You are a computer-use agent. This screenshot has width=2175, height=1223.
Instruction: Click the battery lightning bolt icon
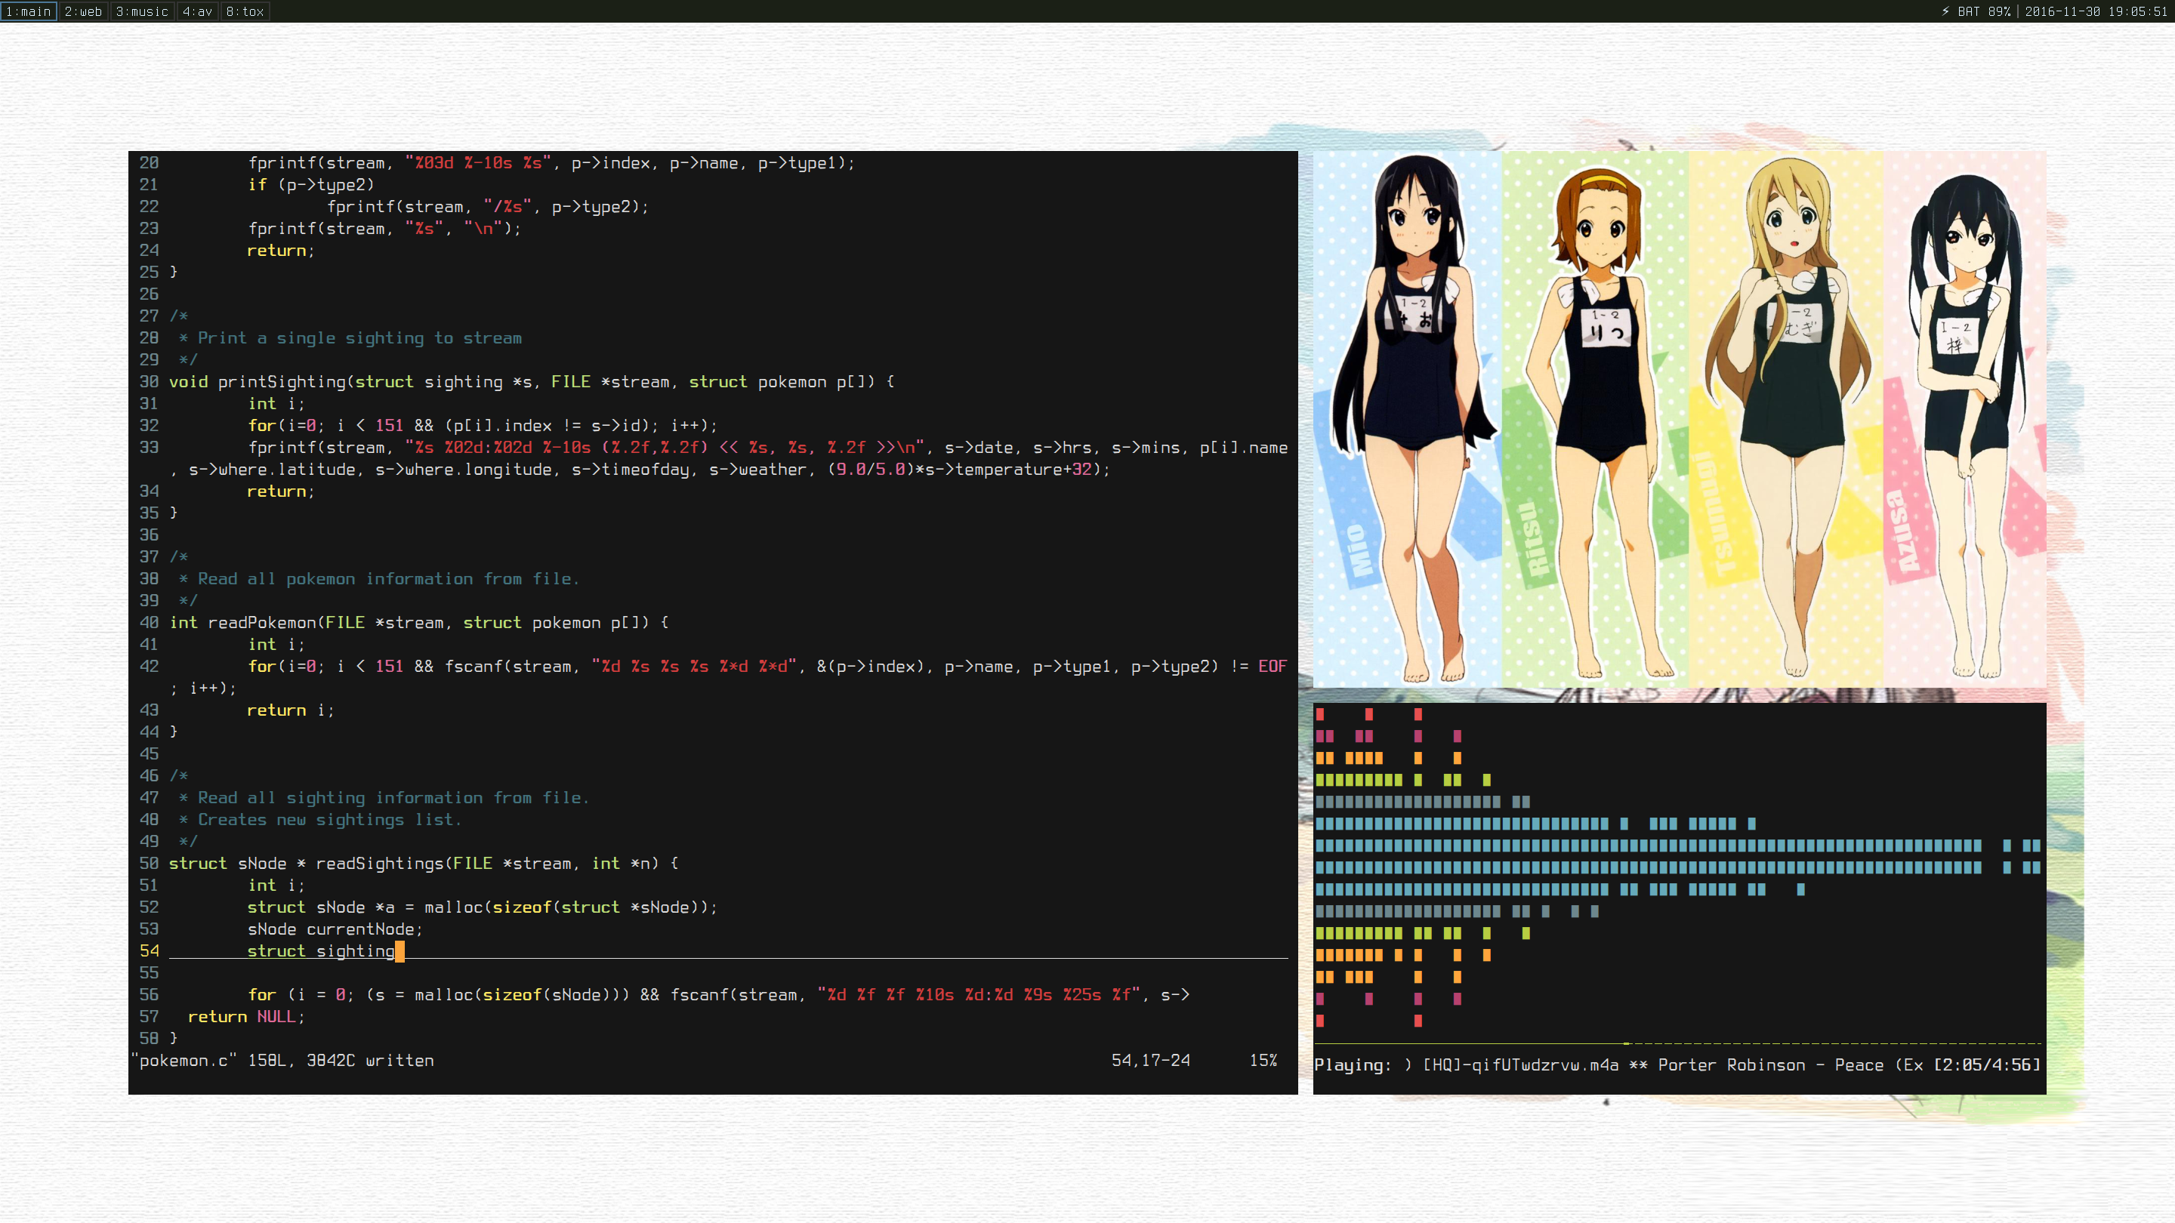pyautogui.click(x=1945, y=11)
